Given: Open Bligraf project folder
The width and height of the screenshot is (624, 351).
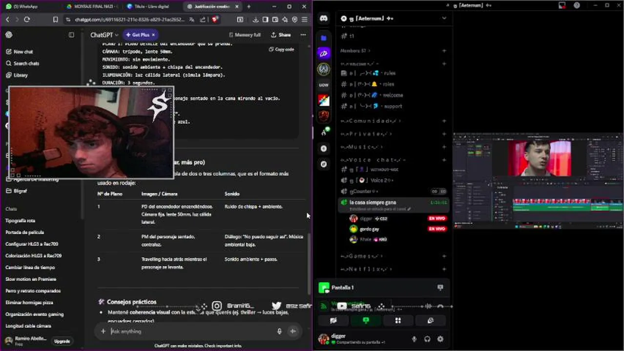Looking at the screenshot, I should point(17,191).
